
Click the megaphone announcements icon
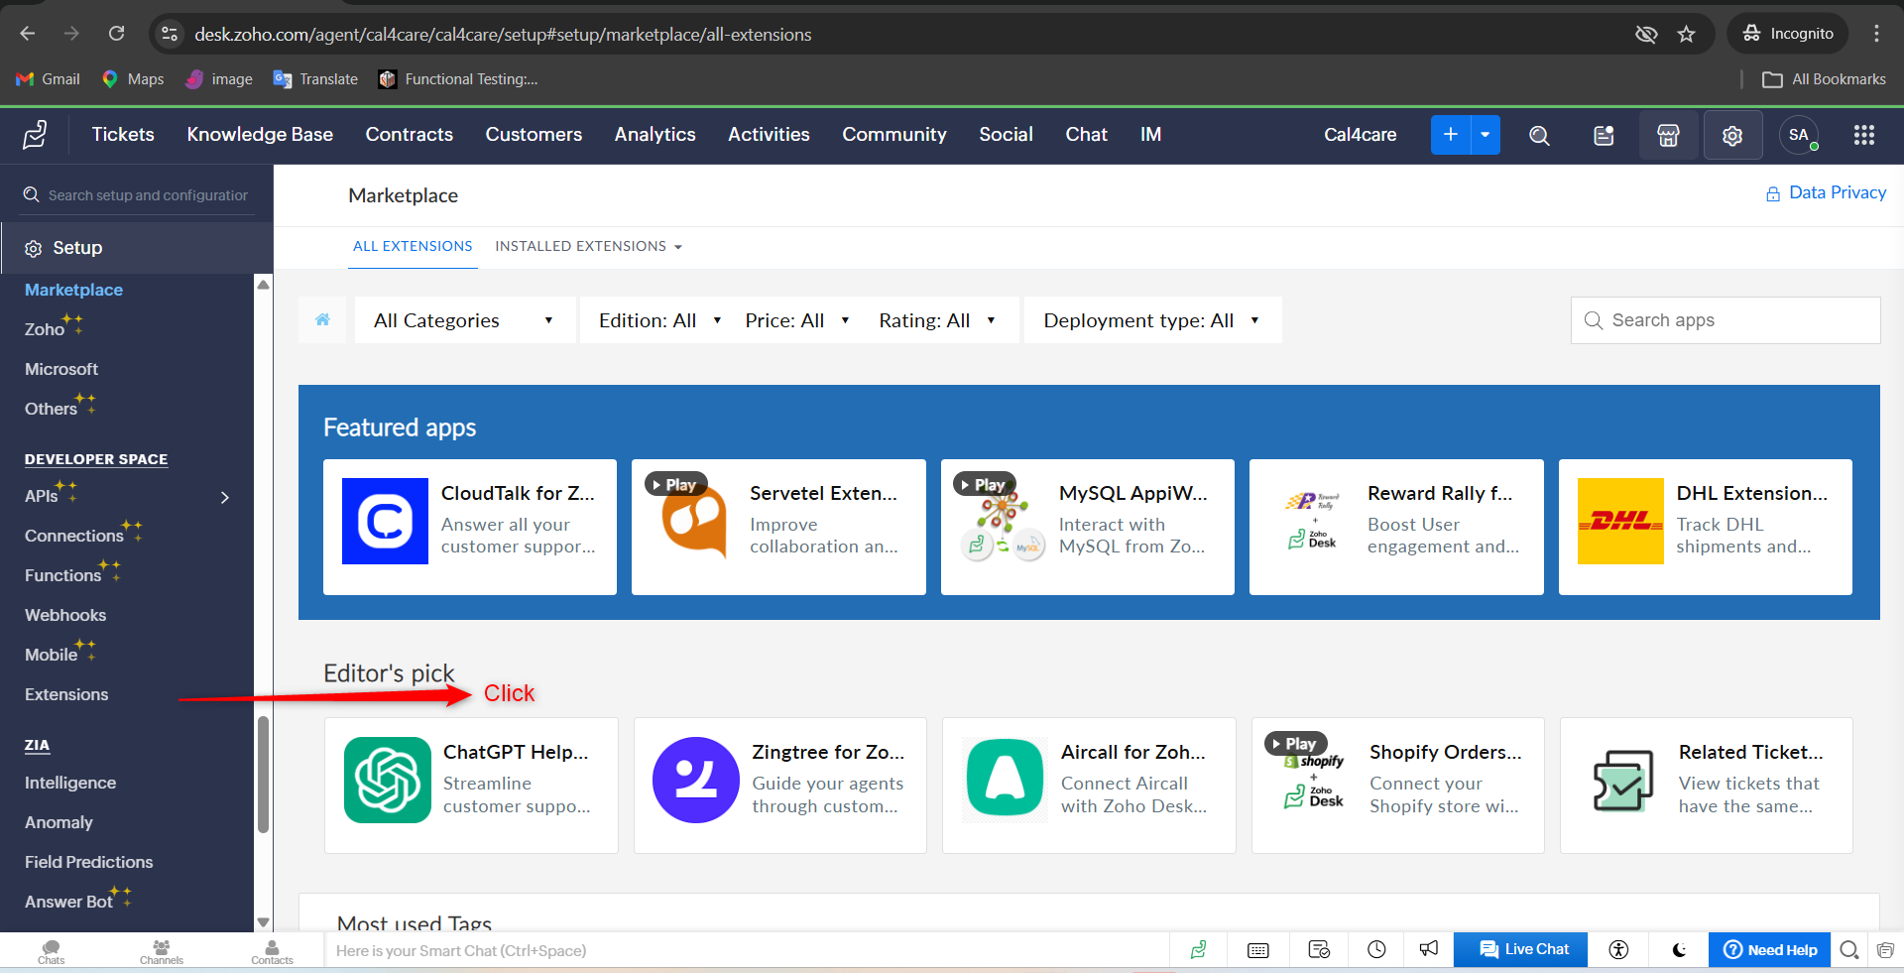click(1428, 949)
